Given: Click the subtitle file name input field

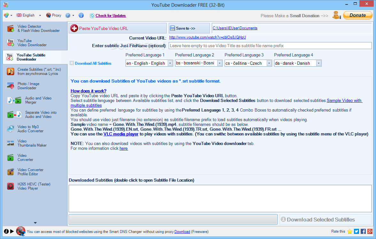Looking at the screenshot, I should click(x=270, y=46).
